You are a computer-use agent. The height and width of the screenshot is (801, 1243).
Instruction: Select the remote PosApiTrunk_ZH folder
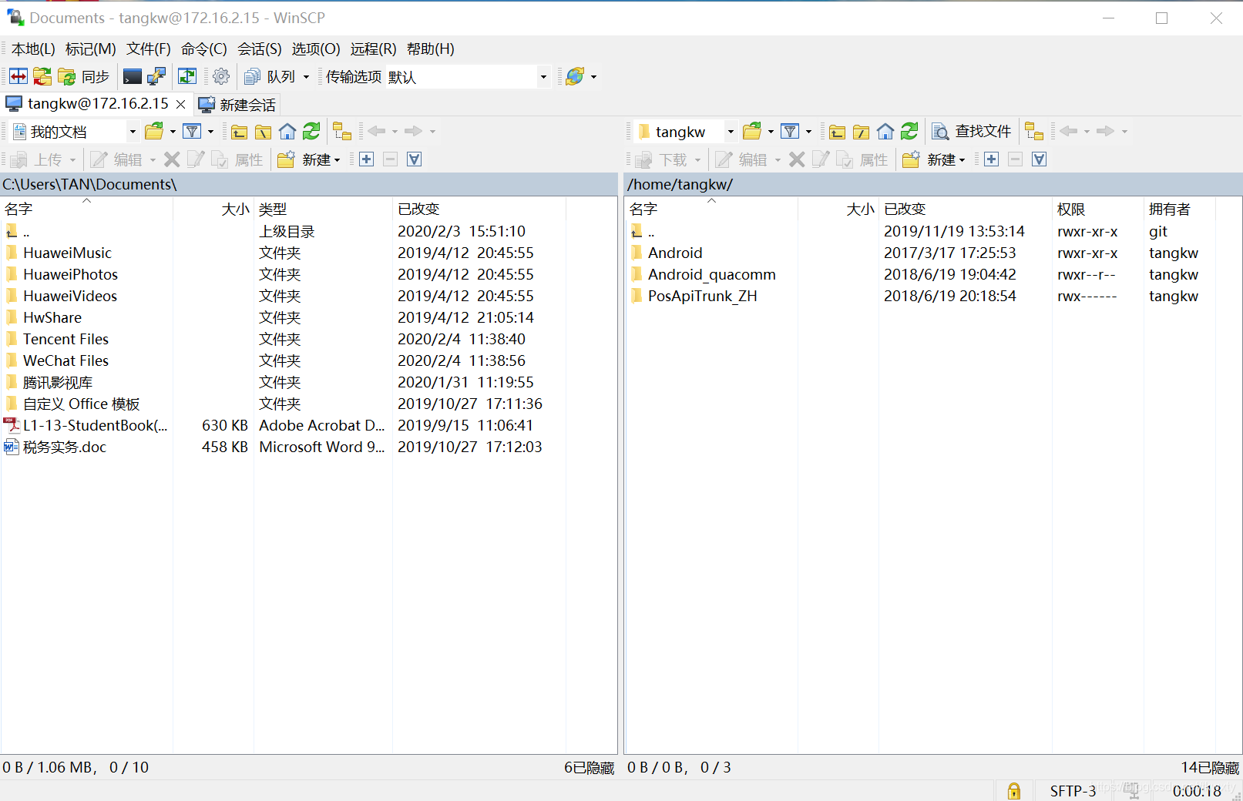click(x=702, y=296)
